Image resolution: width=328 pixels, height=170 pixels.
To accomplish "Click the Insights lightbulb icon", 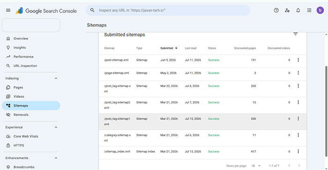I will (8, 47).
